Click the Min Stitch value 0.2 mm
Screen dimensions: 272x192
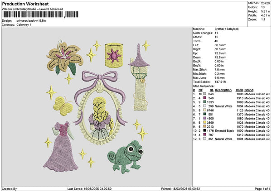219,74
